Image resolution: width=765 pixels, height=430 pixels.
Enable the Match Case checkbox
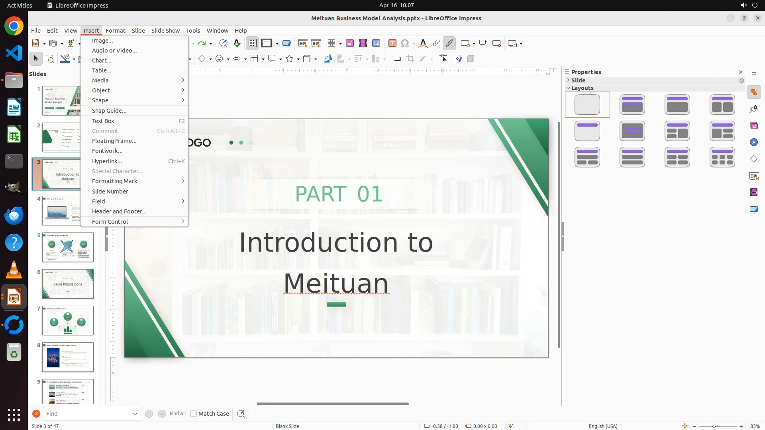pos(194,414)
